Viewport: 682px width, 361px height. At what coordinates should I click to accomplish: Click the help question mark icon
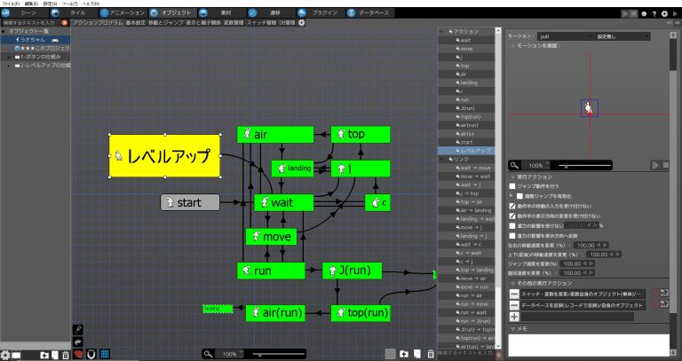click(654, 14)
